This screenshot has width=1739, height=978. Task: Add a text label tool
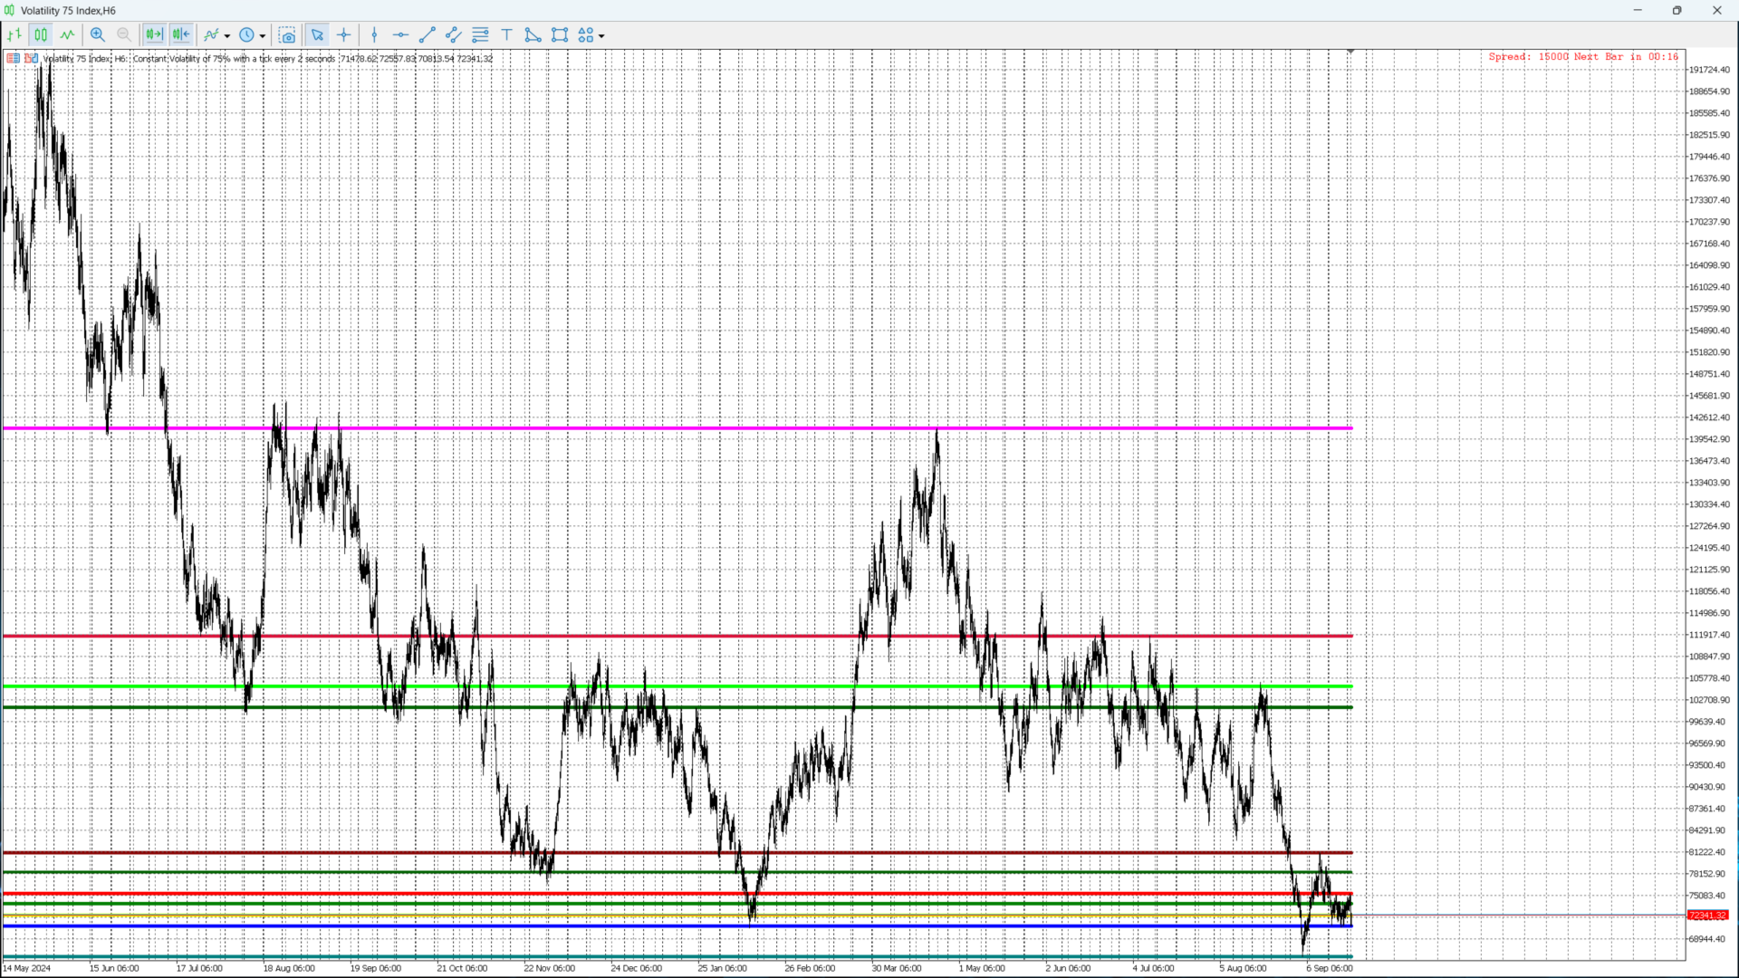[506, 35]
